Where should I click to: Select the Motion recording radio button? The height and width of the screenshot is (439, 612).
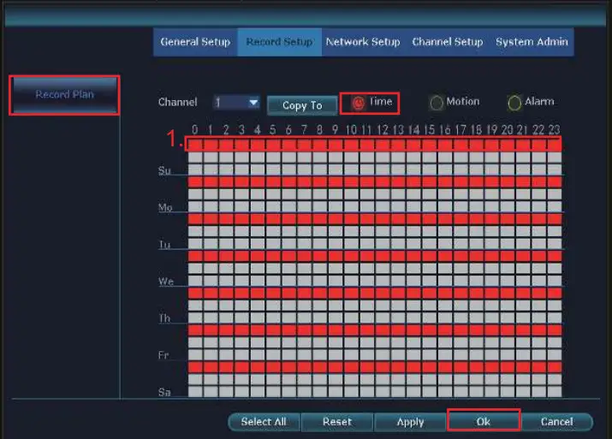437,103
